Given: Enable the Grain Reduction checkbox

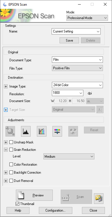Looking at the screenshot, I should pos(11,150).
